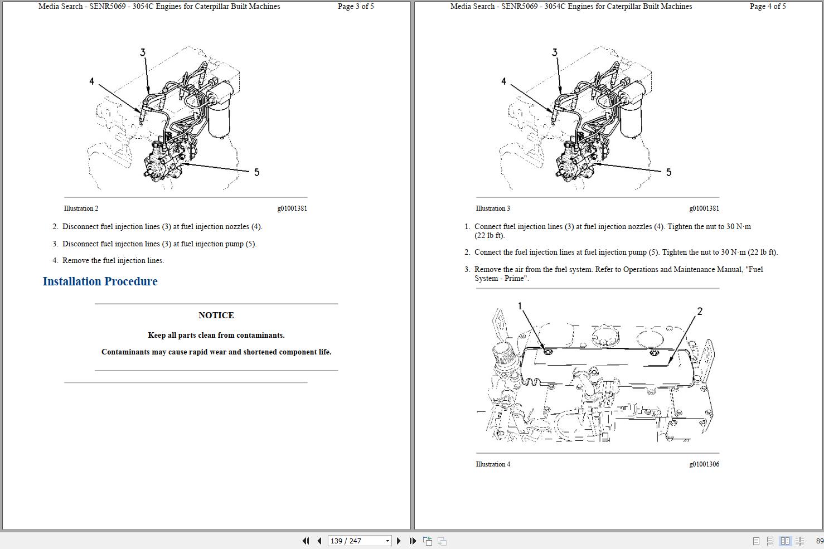Open the page number dropdown

click(x=387, y=541)
